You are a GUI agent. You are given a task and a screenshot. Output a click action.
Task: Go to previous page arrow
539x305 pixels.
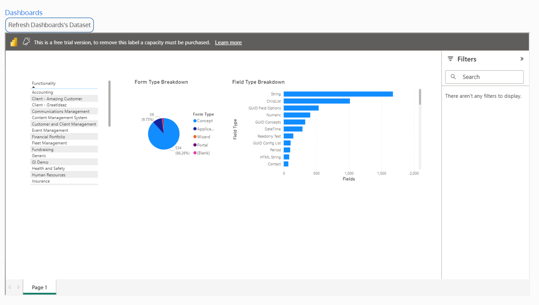click(x=10, y=287)
